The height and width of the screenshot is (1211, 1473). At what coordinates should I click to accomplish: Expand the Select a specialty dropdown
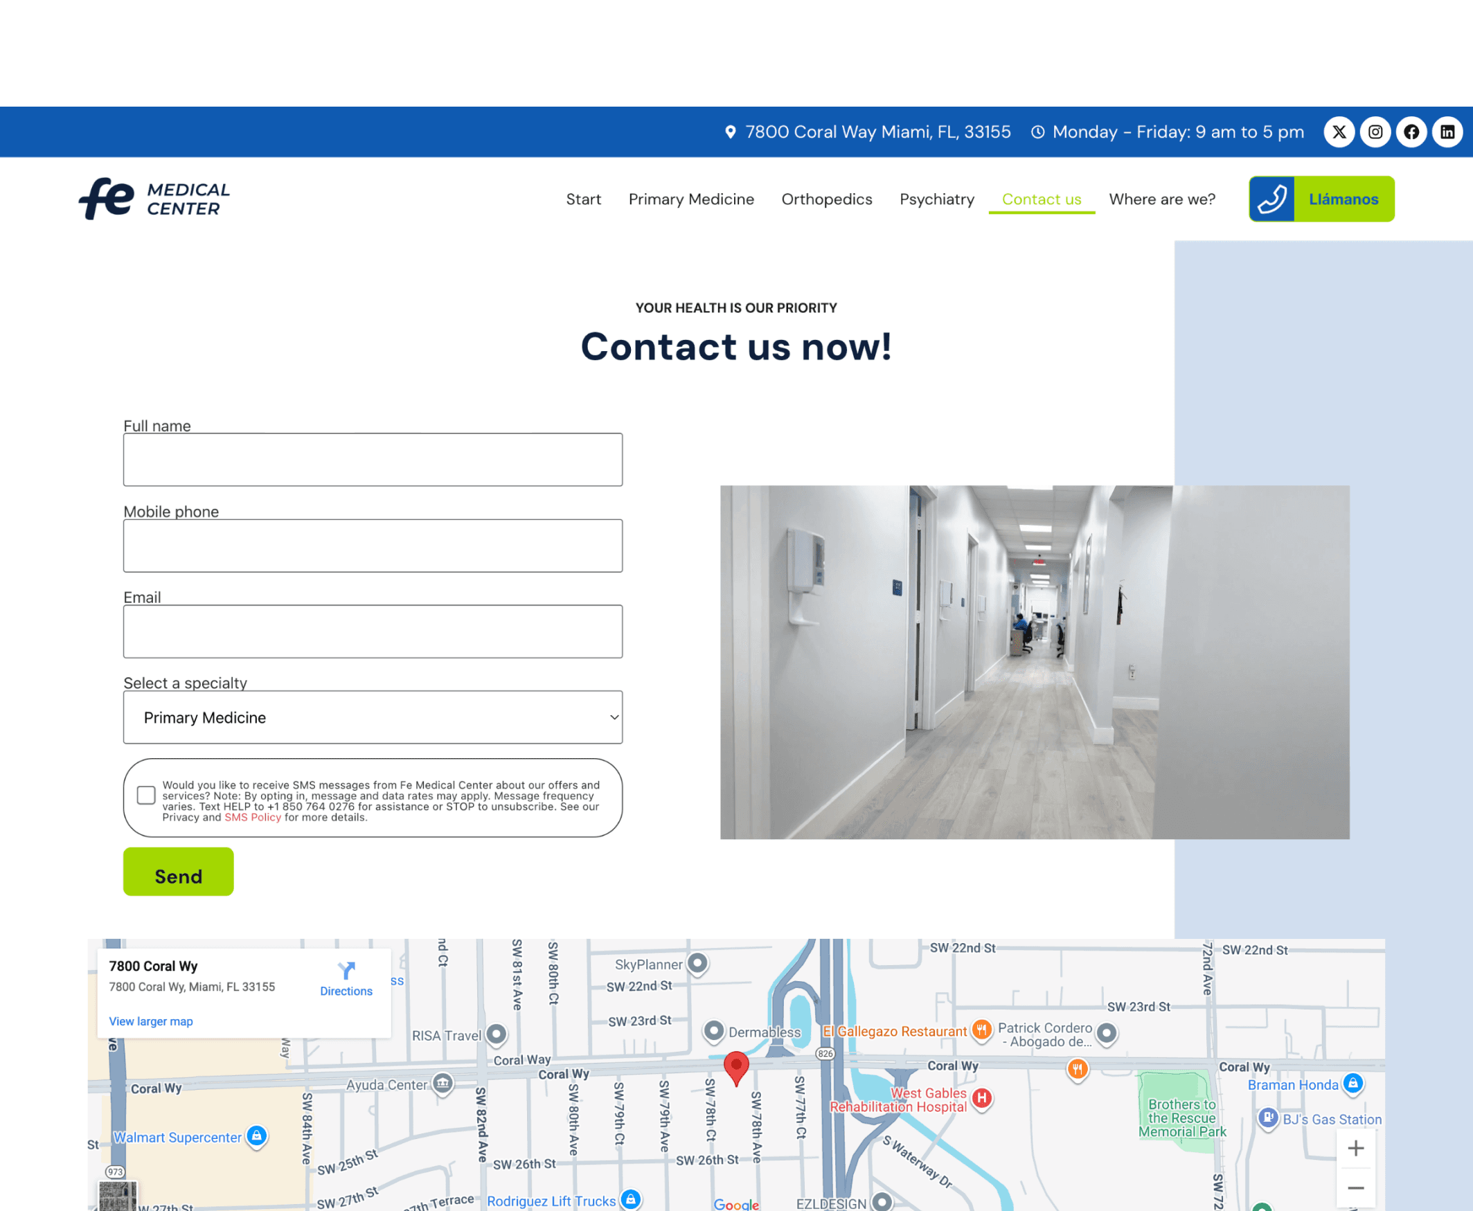pos(373,717)
